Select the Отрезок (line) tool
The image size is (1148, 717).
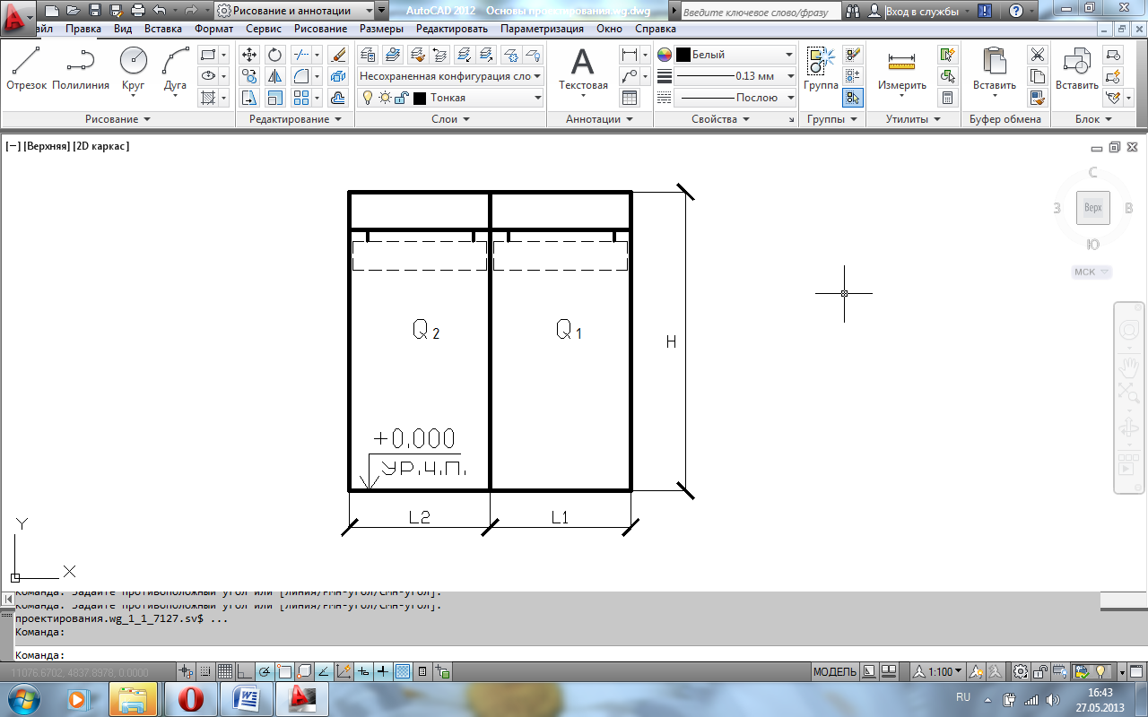pyautogui.click(x=26, y=69)
